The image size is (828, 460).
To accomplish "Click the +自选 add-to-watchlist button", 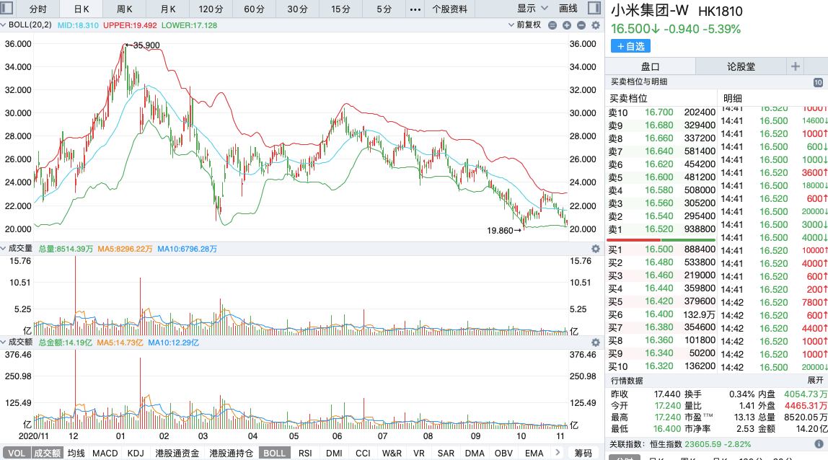I will pos(630,45).
